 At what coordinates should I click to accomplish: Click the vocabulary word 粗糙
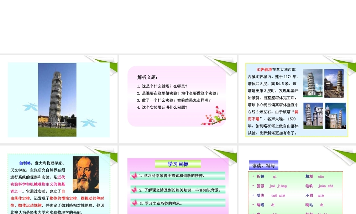click(x=309, y=177)
